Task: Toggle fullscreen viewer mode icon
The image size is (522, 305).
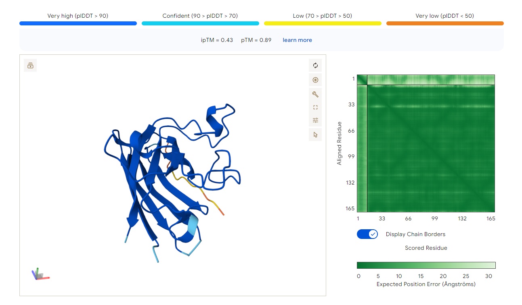Action: (x=315, y=107)
